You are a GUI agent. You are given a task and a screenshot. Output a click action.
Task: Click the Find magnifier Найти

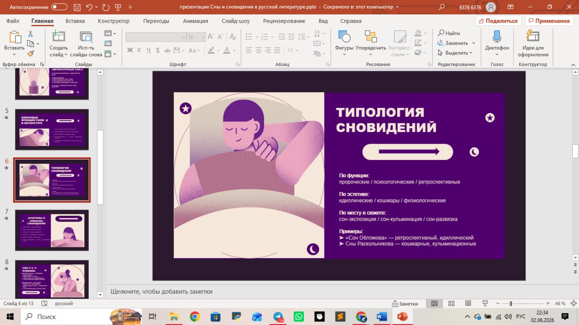click(449, 33)
